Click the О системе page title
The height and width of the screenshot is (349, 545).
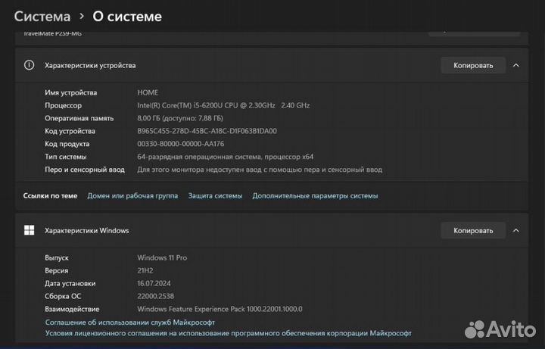pyautogui.click(x=127, y=17)
